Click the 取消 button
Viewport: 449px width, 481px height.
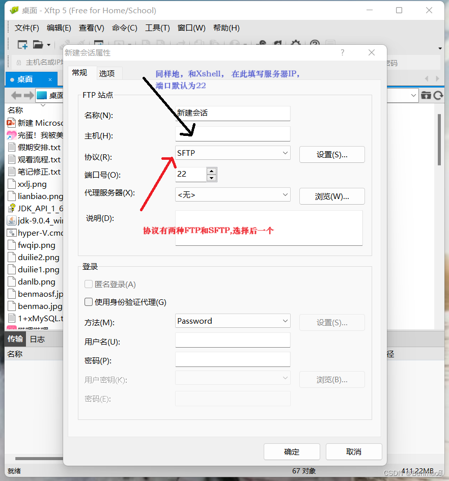pos(354,451)
